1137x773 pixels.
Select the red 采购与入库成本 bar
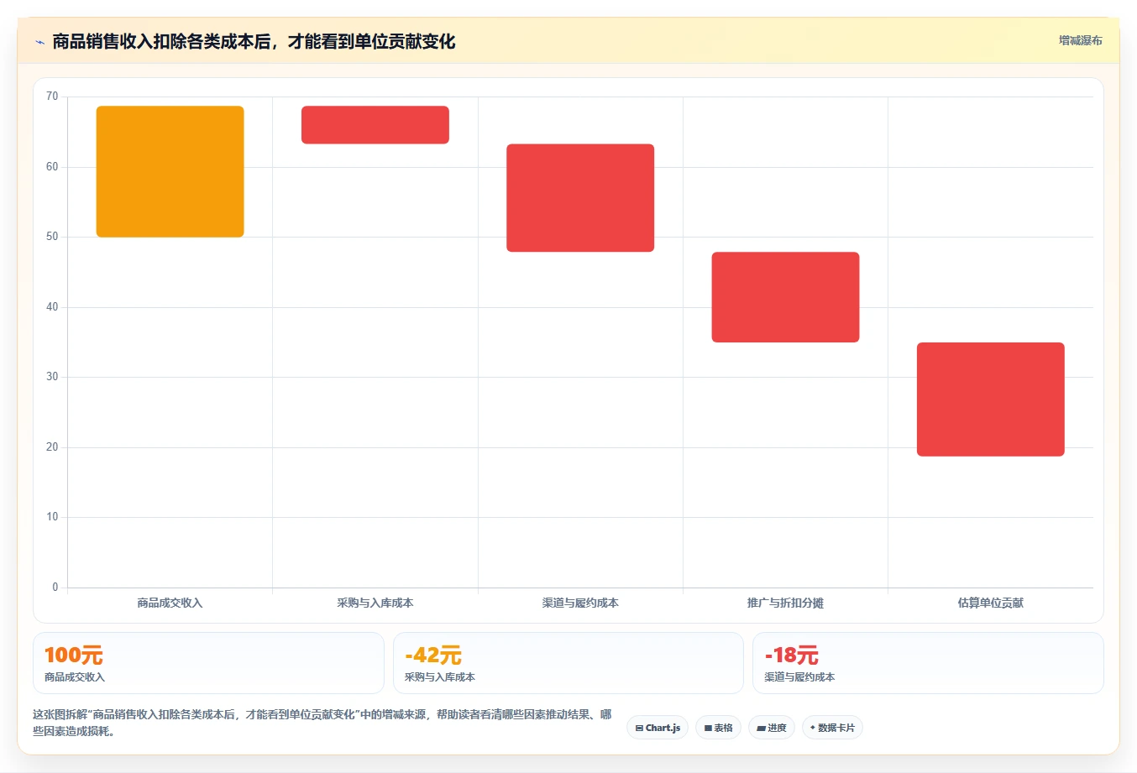tap(375, 125)
